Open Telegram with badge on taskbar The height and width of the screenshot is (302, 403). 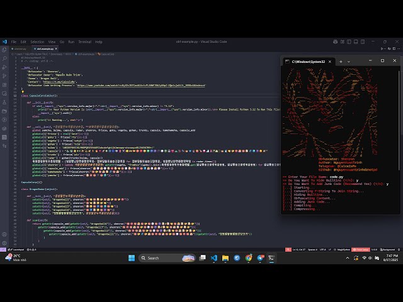(260, 258)
